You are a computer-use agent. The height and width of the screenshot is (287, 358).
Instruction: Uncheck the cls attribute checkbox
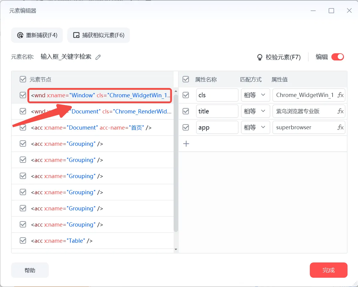point(186,95)
